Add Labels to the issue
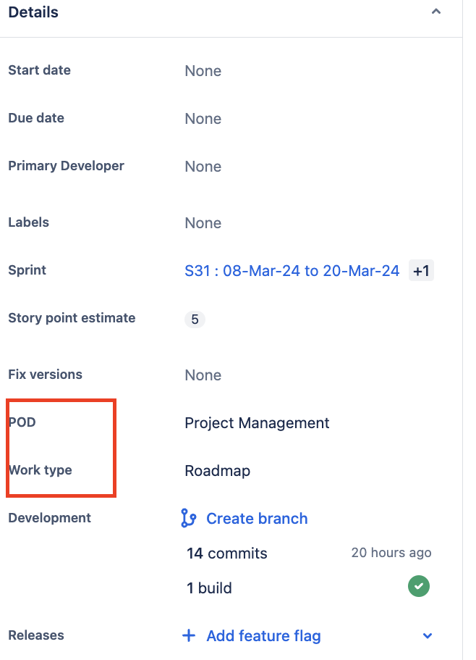476x660 pixels. pyautogui.click(x=203, y=223)
